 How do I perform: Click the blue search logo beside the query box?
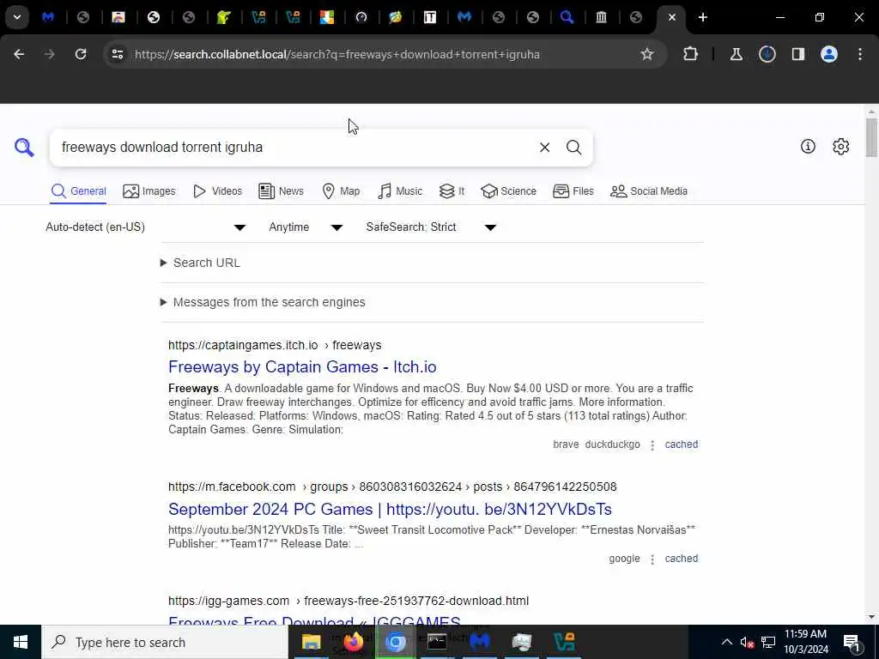[24, 148]
